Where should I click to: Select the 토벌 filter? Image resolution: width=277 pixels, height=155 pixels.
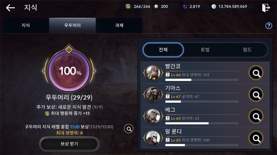[x=205, y=50]
